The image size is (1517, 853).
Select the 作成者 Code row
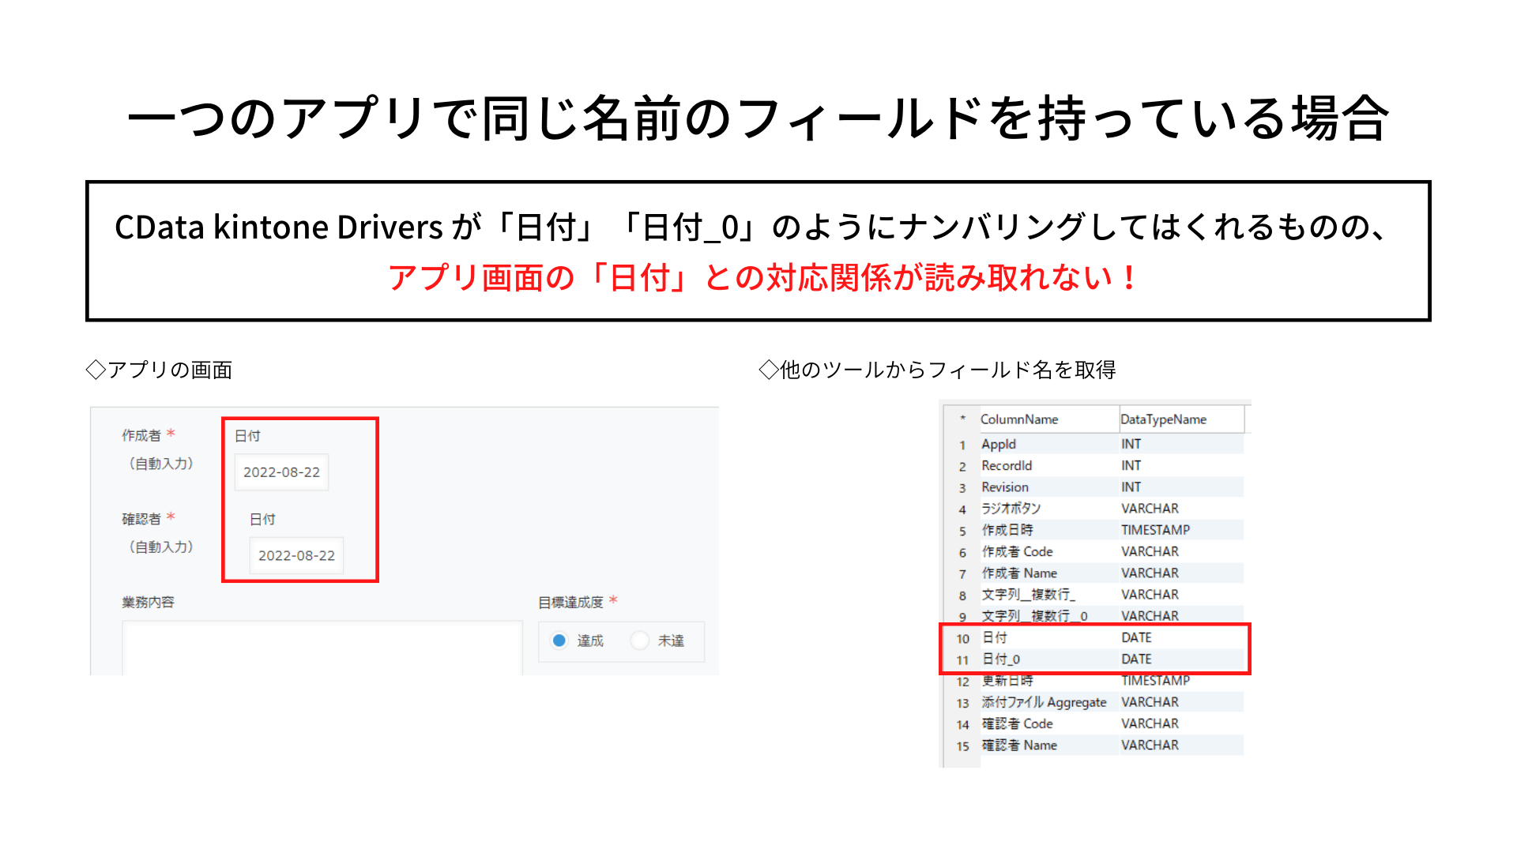pyautogui.click(x=1018, y=551)
